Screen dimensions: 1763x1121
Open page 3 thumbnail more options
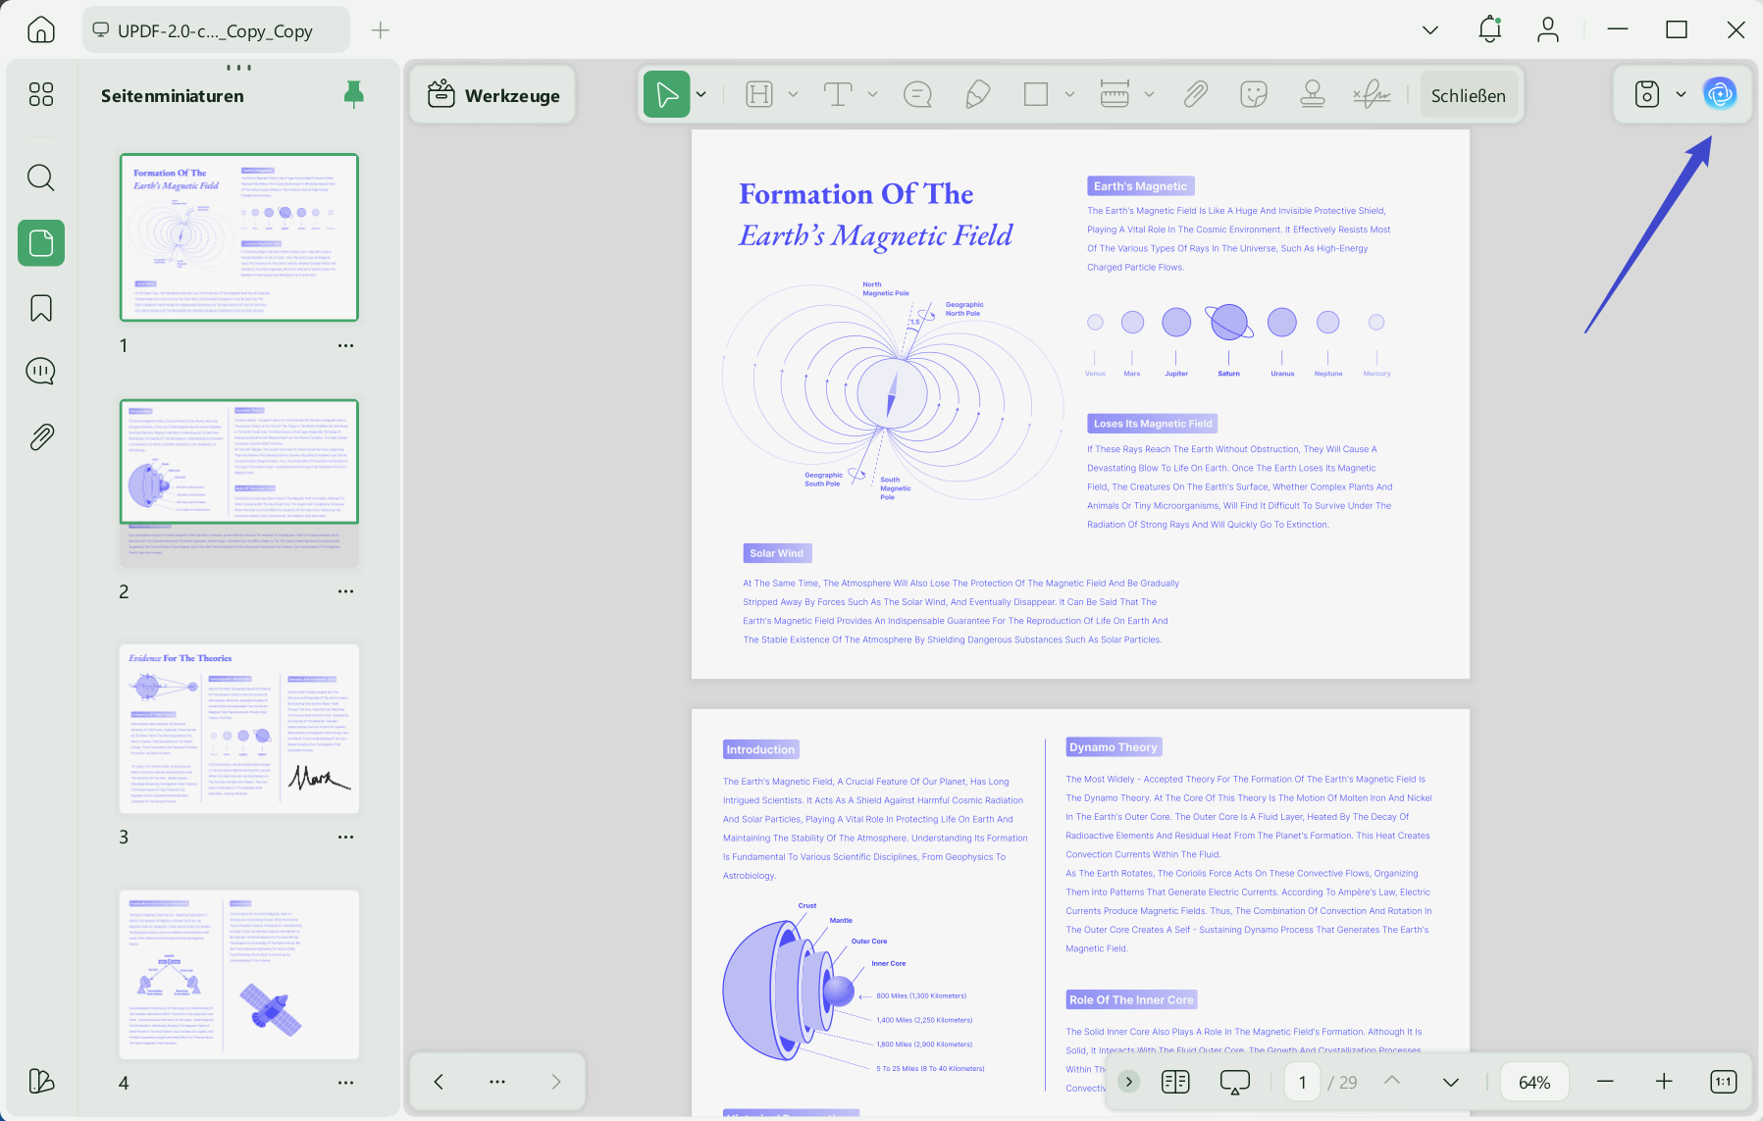(345, 838)
